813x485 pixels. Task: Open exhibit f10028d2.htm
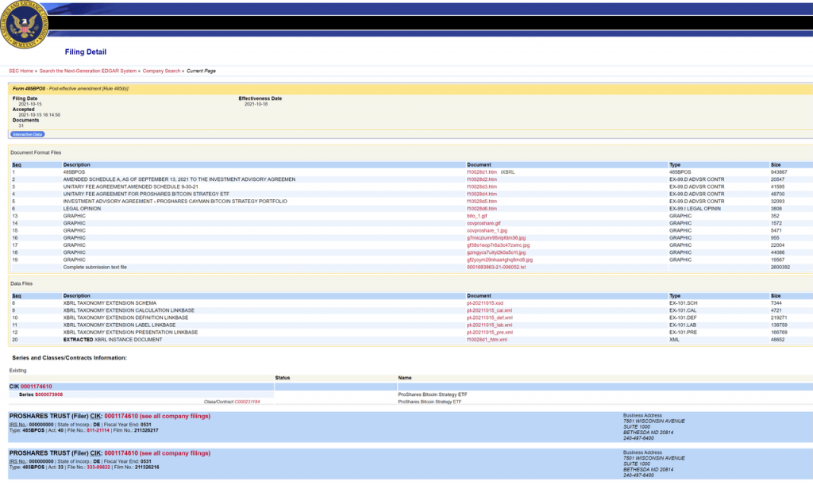click(x=482, y=179)
